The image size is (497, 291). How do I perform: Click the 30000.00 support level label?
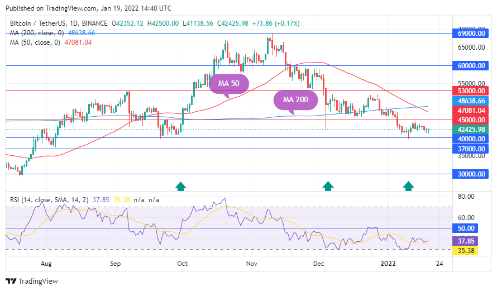(x=471, y=174)
